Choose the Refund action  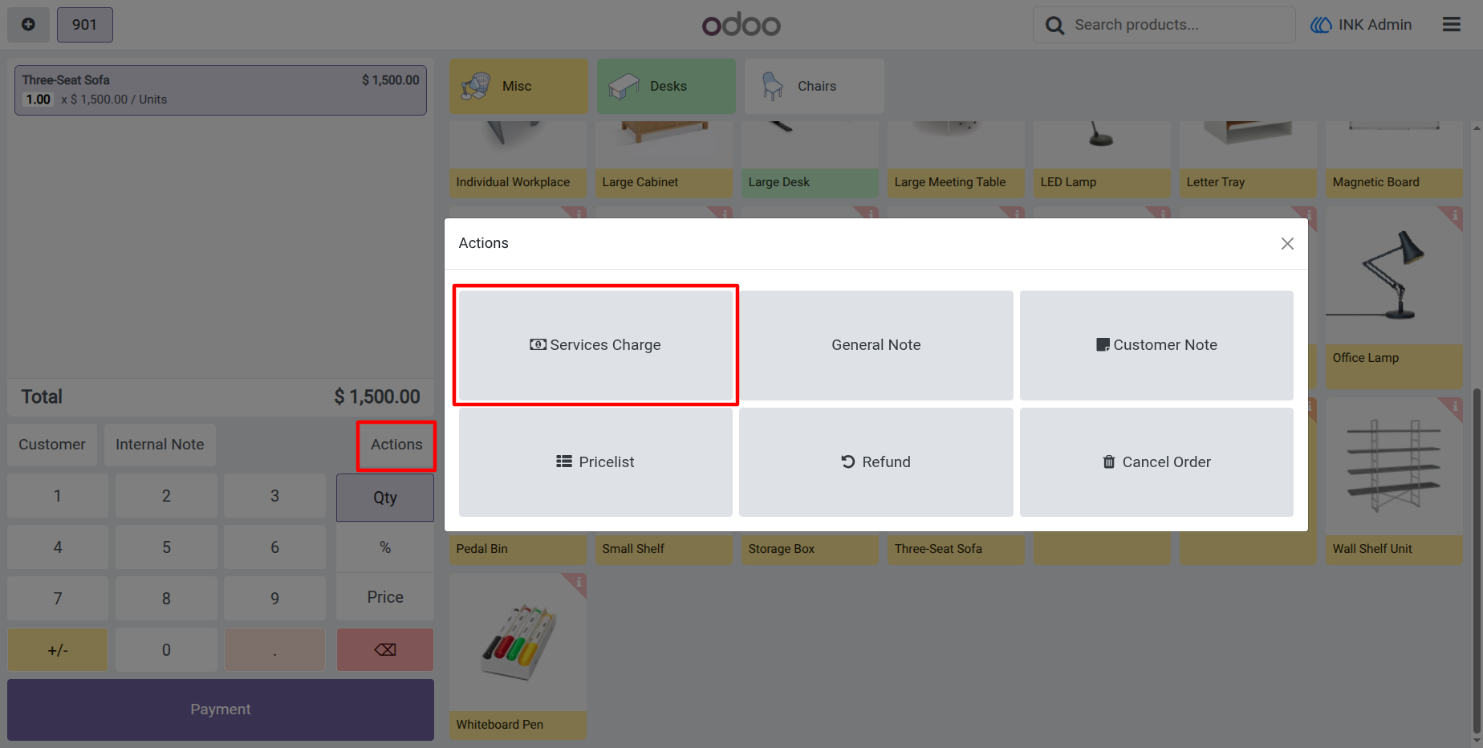click(x=876, y=462)
